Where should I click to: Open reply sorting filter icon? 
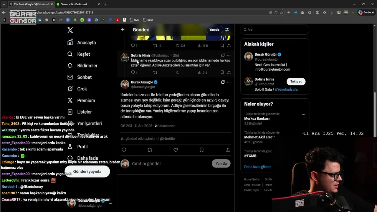227,30
